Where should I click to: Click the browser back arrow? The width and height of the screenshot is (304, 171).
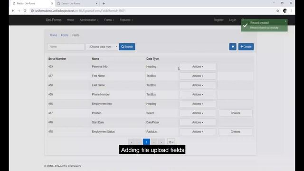(13, 11)
